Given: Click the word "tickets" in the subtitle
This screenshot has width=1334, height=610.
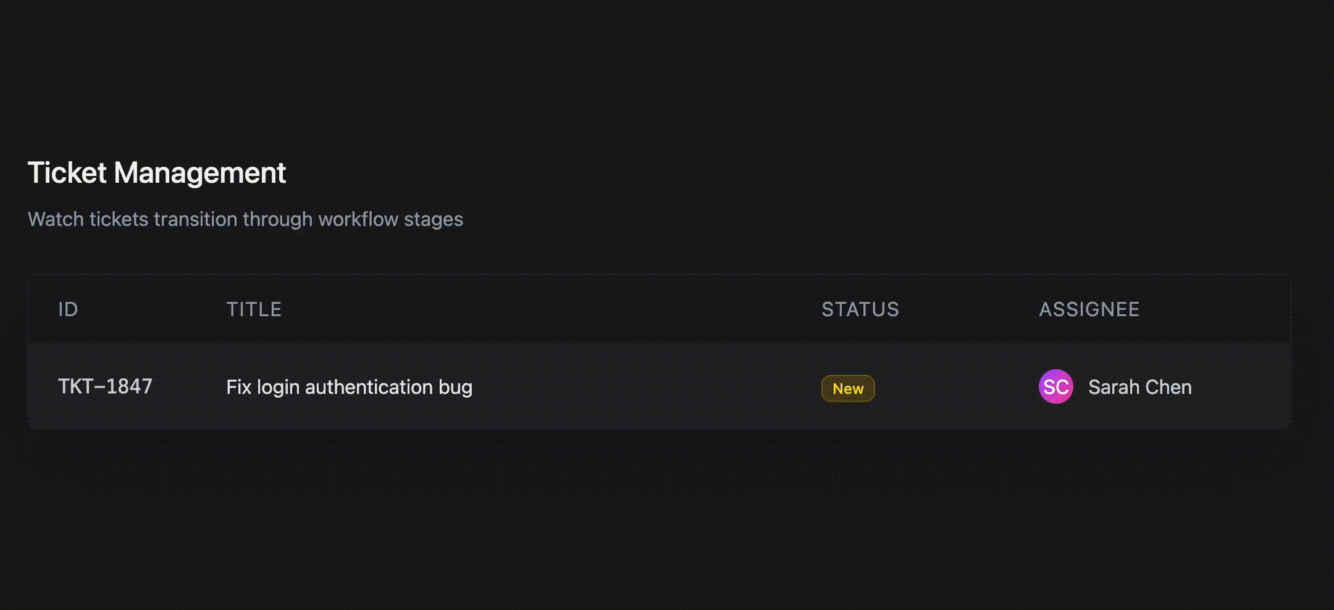Looking at the screenshot, I should pyautogui.click(x=119, y=219).
